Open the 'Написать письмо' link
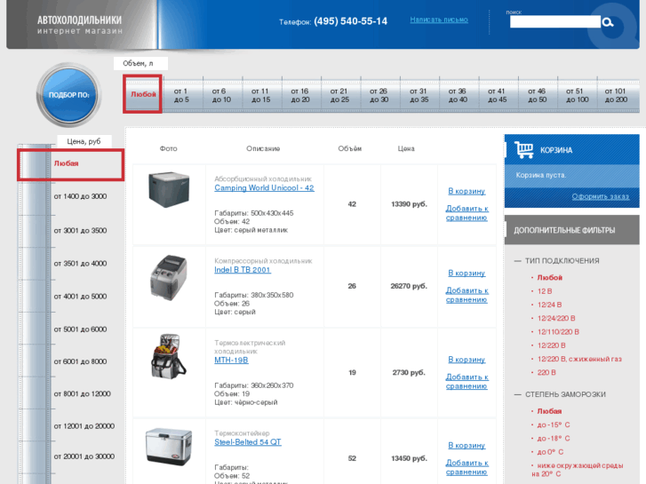 [x=439, y=20]
